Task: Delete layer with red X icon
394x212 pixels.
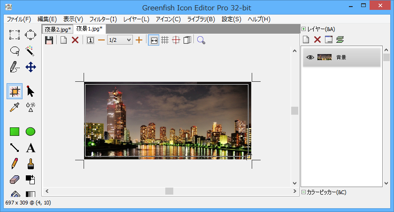Action: 317,40
